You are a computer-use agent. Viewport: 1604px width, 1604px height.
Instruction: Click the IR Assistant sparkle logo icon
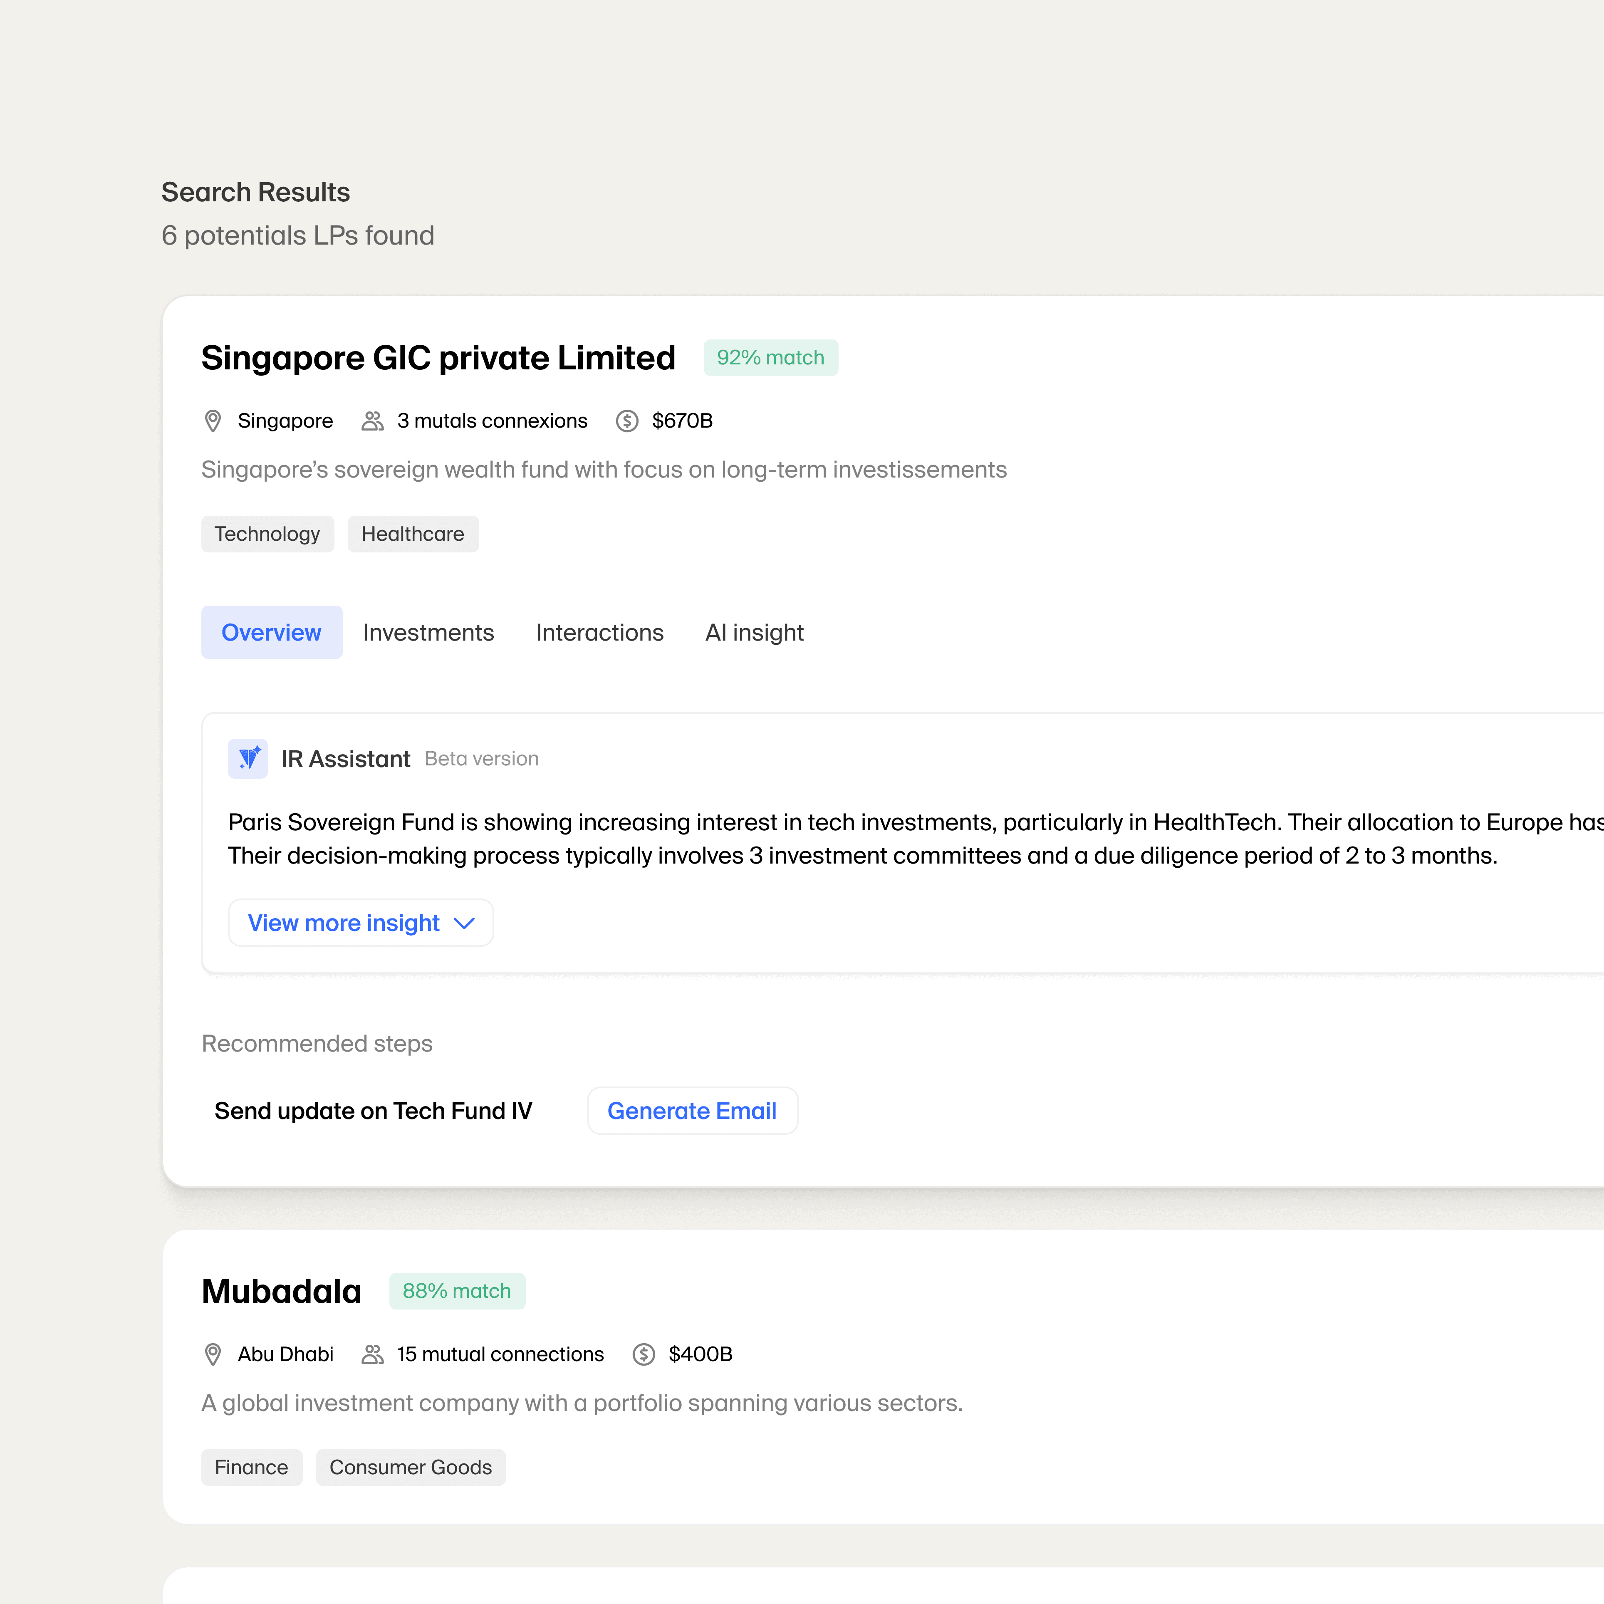click(x=248, y=758)
